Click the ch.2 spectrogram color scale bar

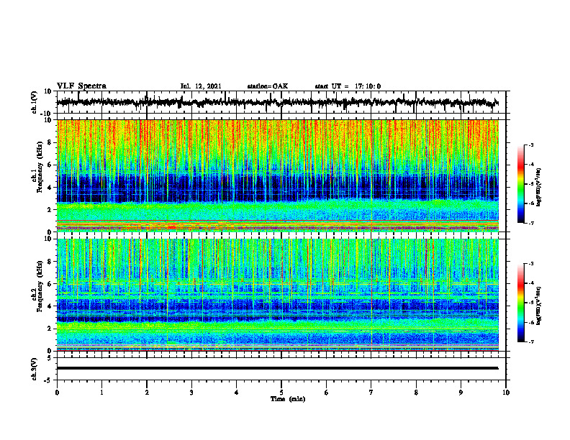521,303
